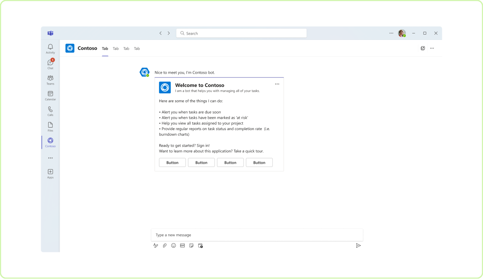This screenshot has height=279, width=483.
Task: Insert a GIF using the GIF icon
Action: tap(182, 245)
